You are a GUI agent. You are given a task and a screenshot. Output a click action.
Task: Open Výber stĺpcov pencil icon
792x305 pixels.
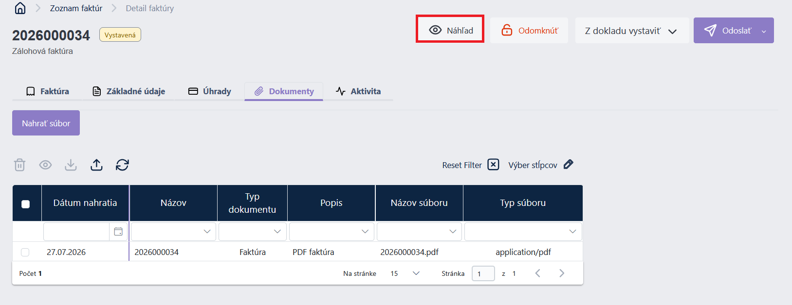pos(568,165)
